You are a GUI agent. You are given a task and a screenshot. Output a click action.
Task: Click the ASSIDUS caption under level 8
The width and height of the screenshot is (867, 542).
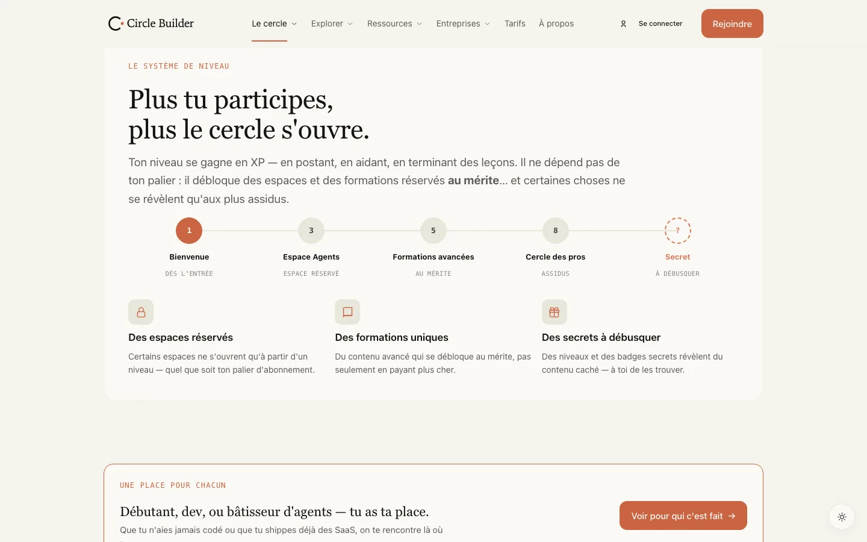coord(556,273)
